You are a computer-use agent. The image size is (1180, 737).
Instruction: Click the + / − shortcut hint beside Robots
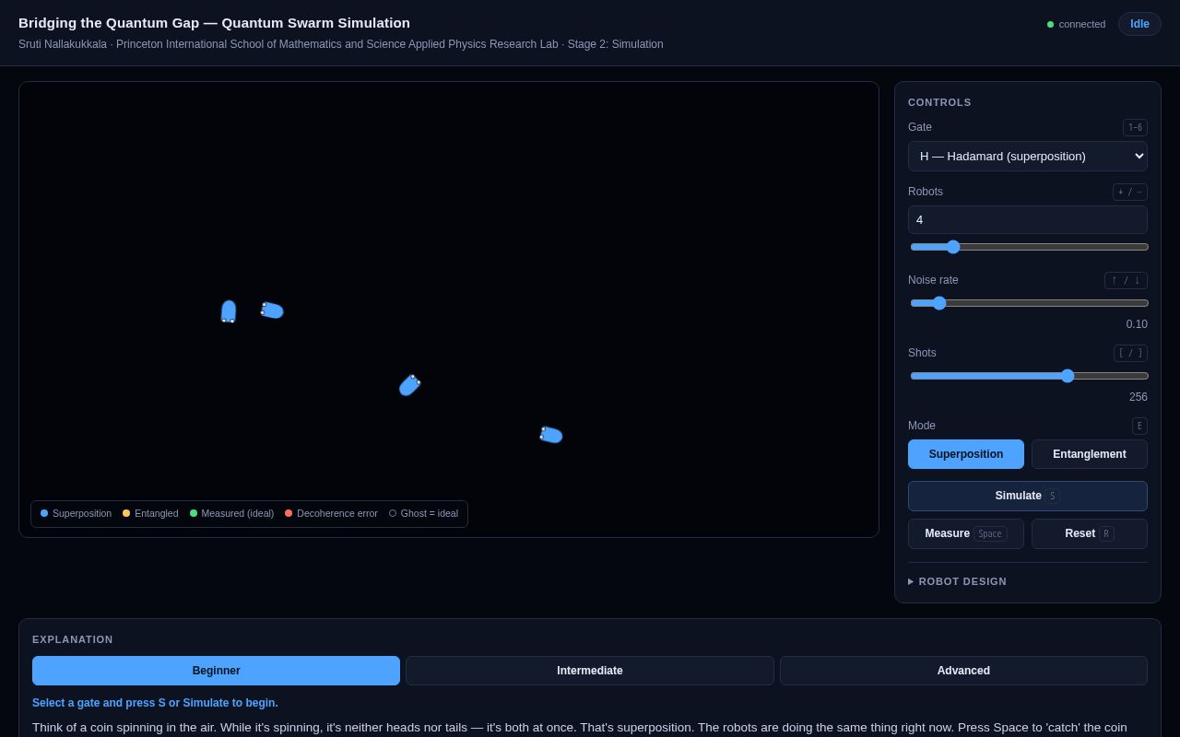click(1130, 192)
